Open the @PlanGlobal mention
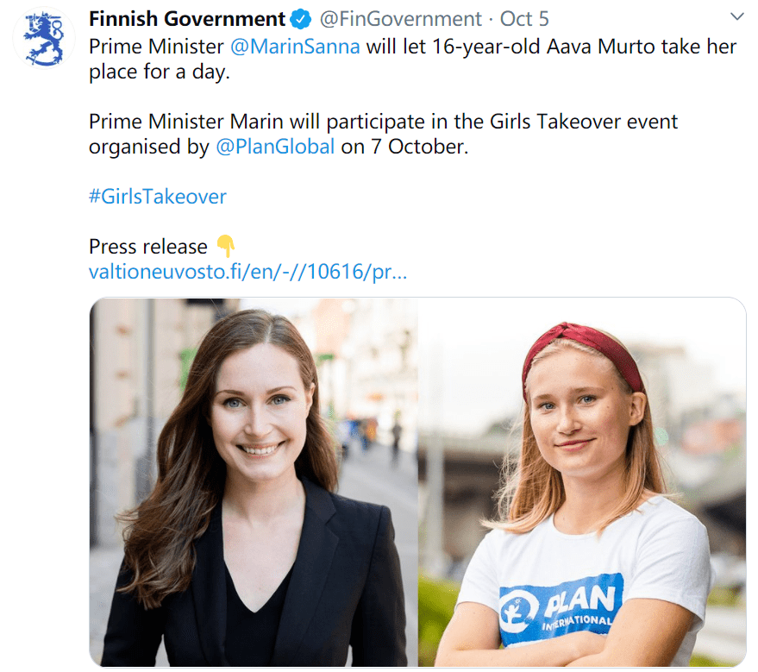Viewport: 758px width, 672px height. (274, 147)
